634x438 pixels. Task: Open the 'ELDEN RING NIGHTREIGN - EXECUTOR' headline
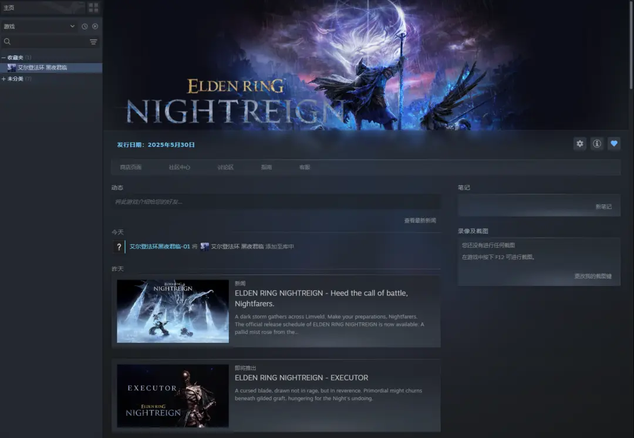tap(301, 378)
